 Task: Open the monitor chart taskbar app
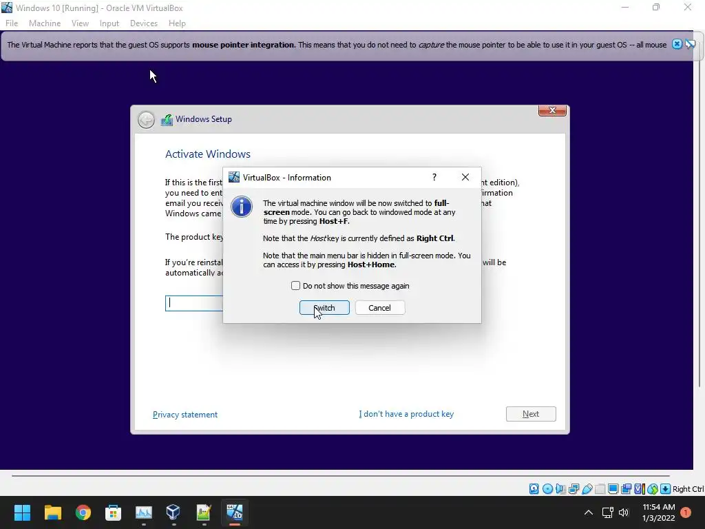pyautogui.click(x=144, y=512)
